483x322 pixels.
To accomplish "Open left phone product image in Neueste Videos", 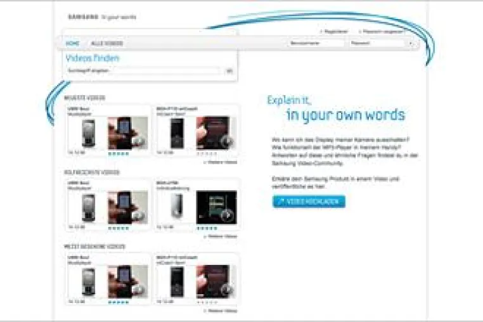I will (88, 133).
